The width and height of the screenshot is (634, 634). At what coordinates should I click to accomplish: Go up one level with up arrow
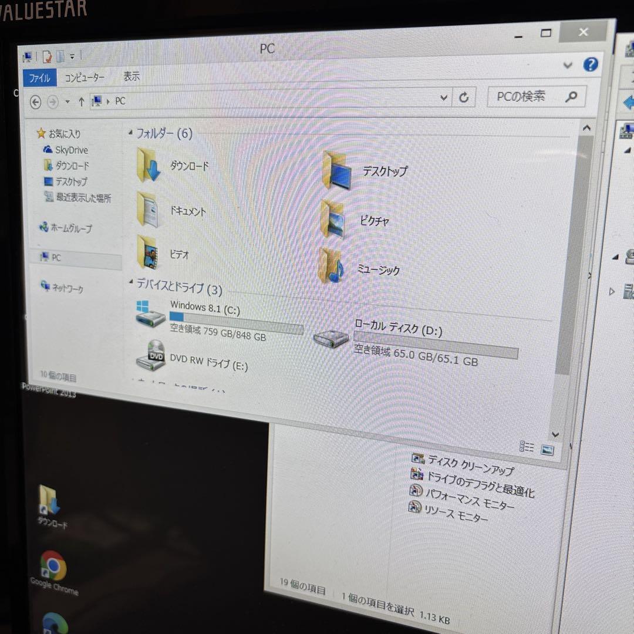click(81, 102)
